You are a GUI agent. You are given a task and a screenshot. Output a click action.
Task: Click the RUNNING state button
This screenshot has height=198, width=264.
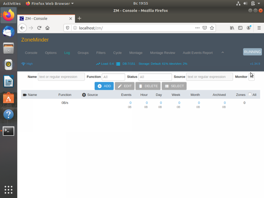[252, 52]
